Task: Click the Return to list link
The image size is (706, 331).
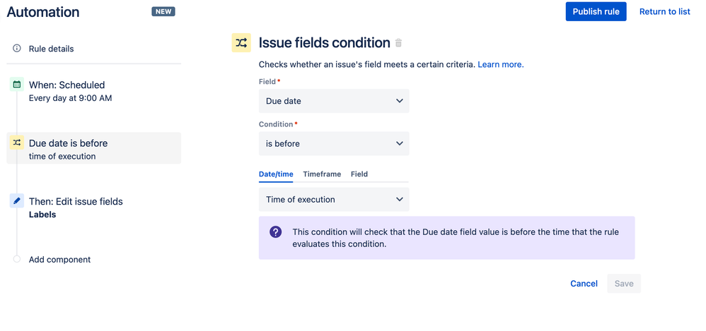Action: [664, 11]
